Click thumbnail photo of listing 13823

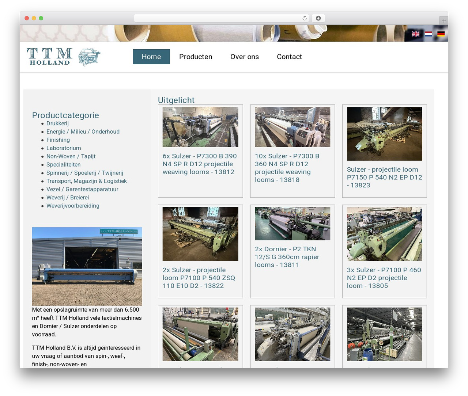(x=385, y=134)
